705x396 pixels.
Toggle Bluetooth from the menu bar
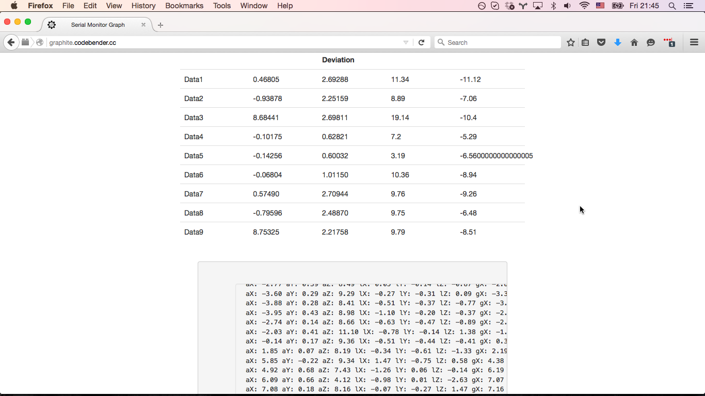coord(553,6)
